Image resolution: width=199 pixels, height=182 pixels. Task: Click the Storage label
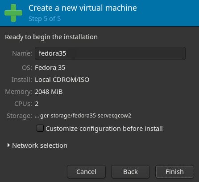click(19, 116)
